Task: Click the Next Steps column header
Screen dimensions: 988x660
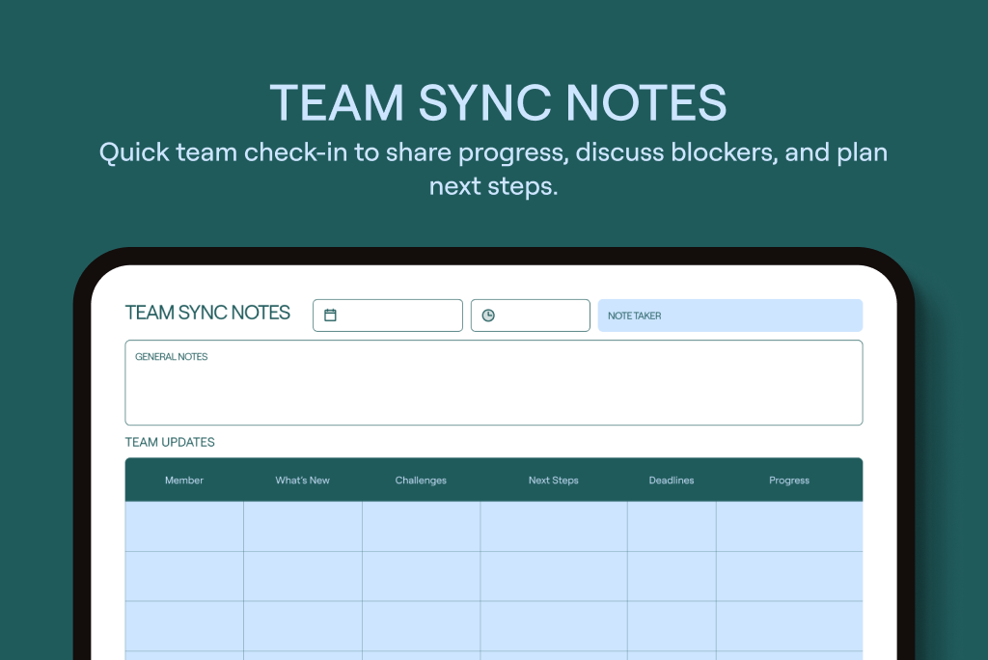Action: 553,481
